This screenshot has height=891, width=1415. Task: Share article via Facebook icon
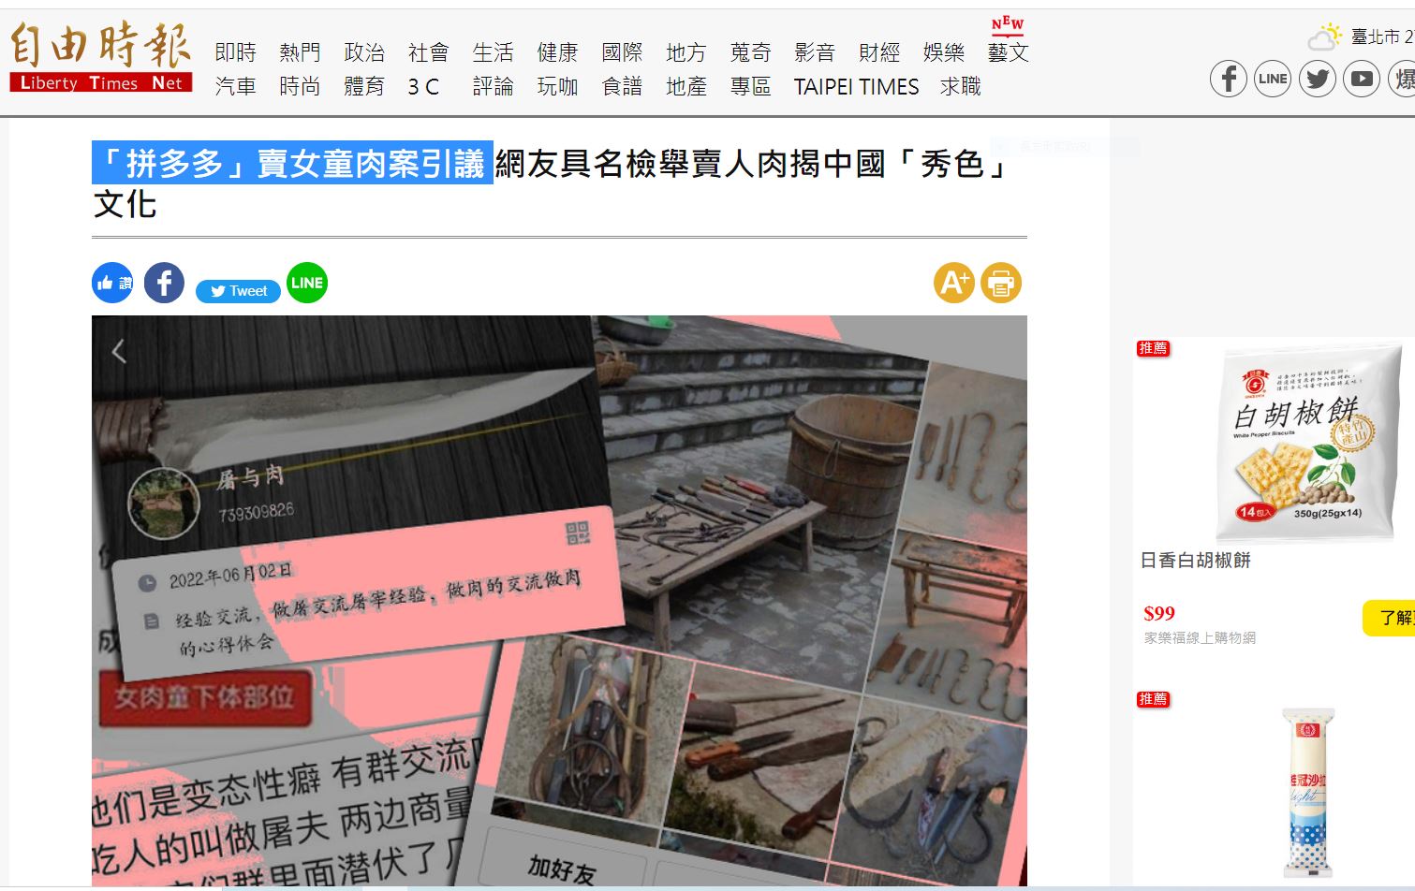pos(164,283)
